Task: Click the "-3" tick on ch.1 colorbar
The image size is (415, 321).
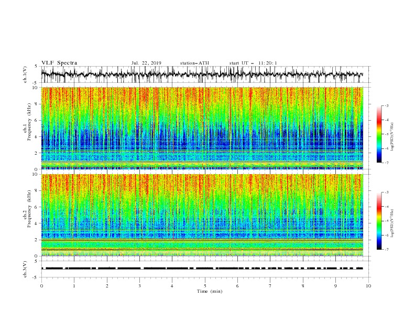Action: [387, 105]
